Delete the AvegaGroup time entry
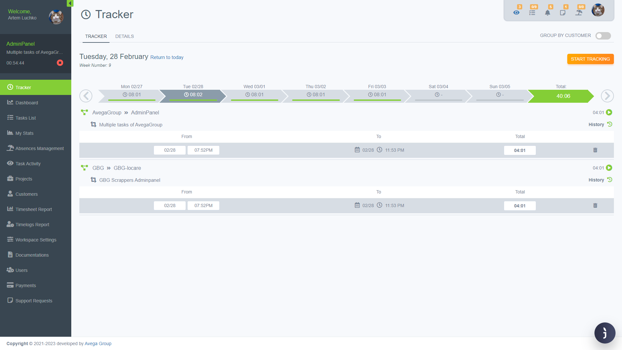 pos(595,150)
